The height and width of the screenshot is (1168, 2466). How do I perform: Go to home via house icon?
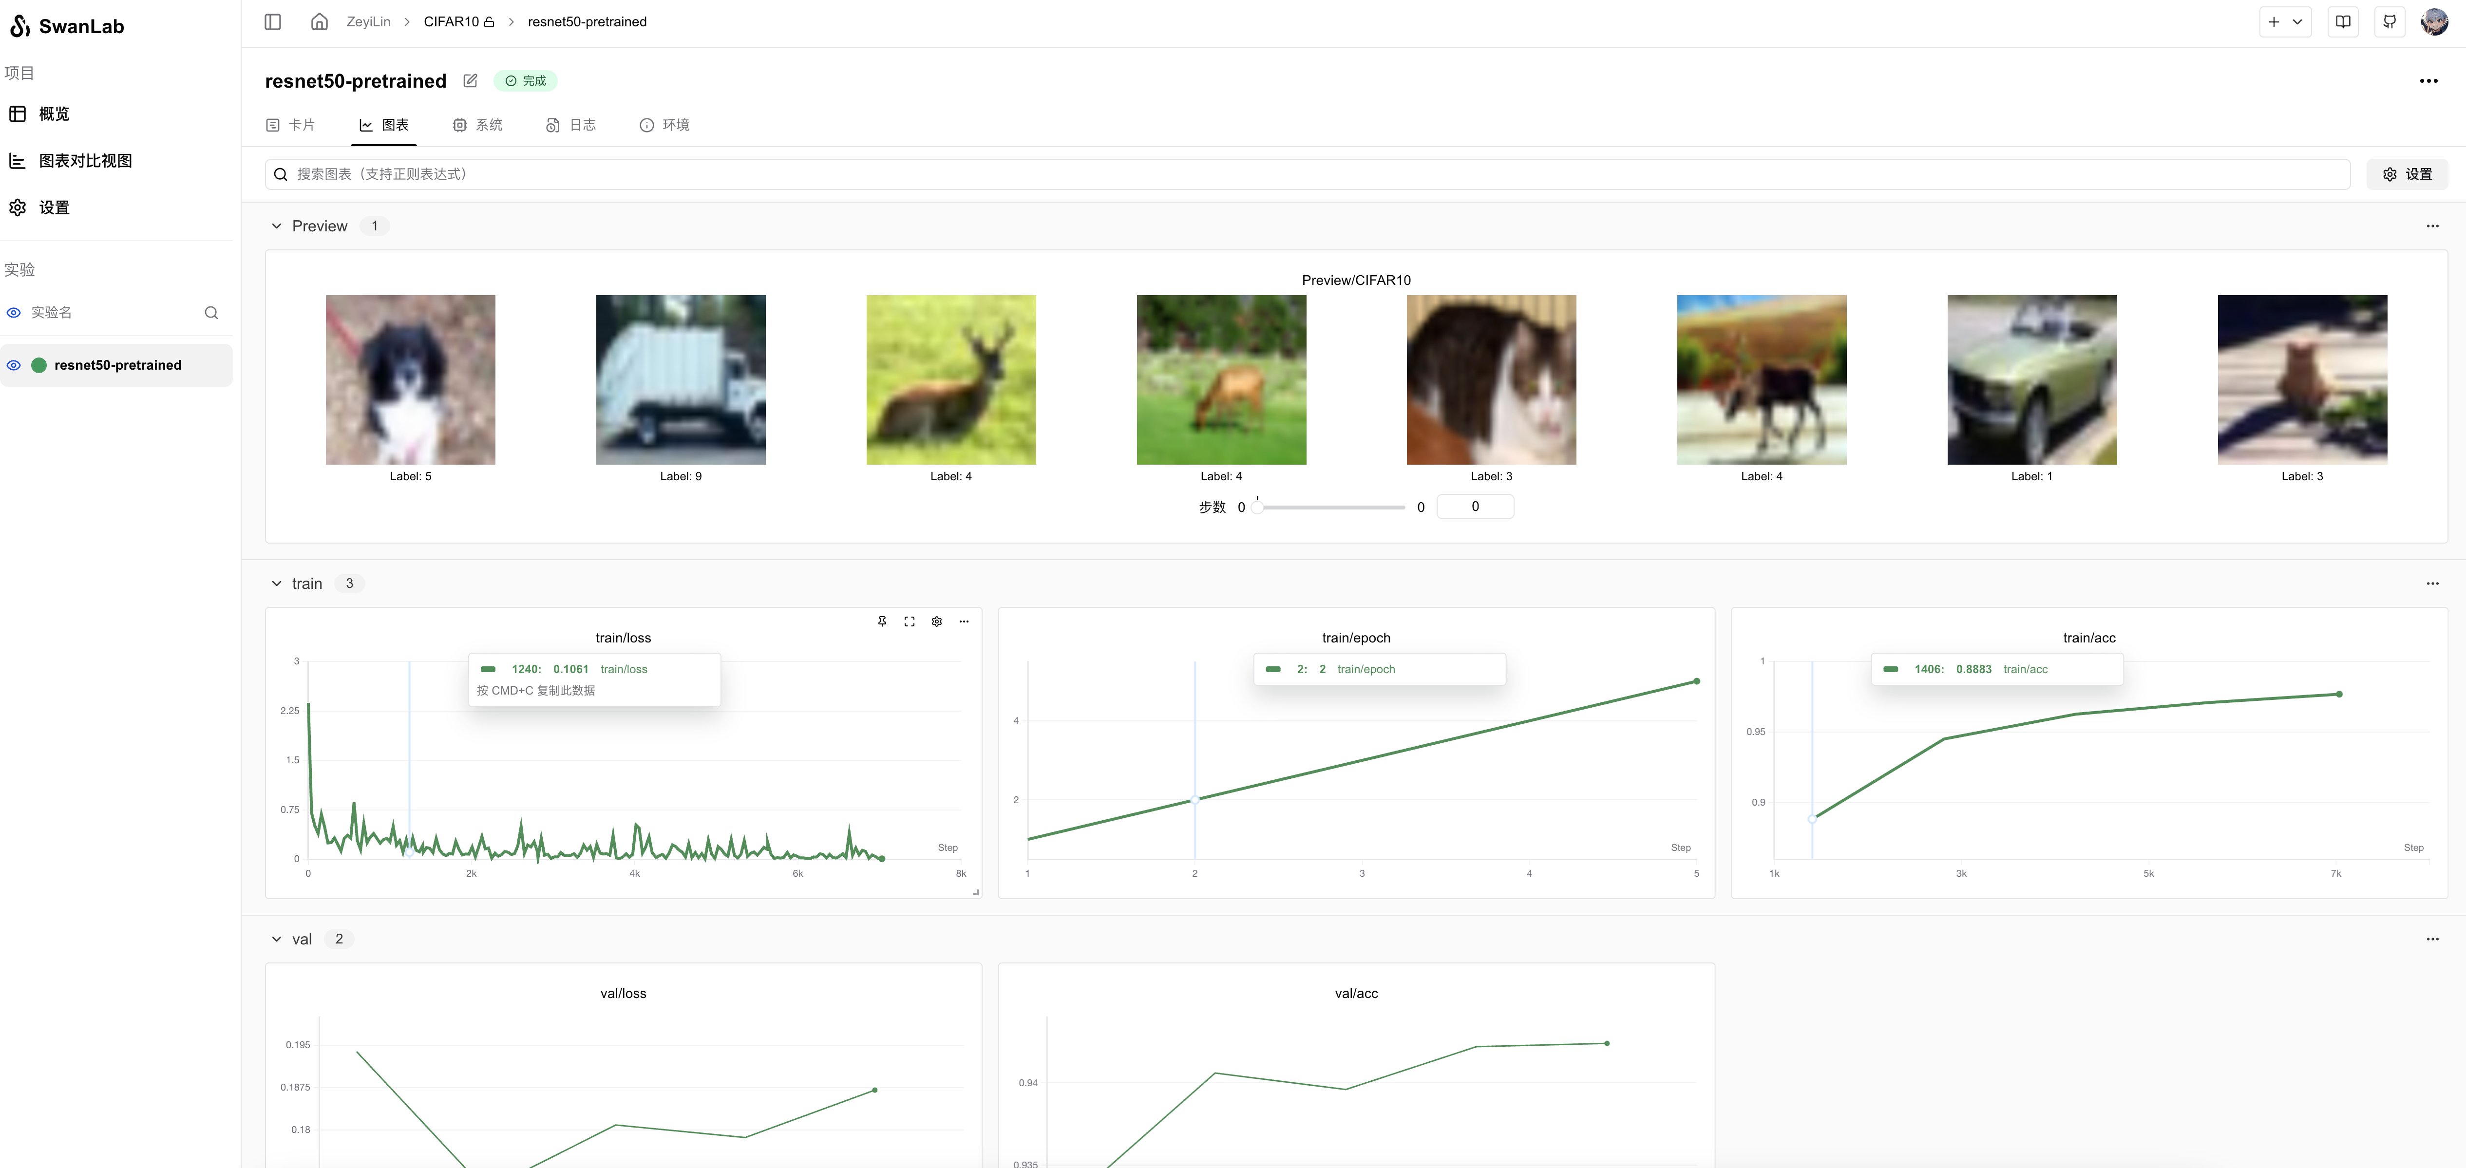coord(320,22)
